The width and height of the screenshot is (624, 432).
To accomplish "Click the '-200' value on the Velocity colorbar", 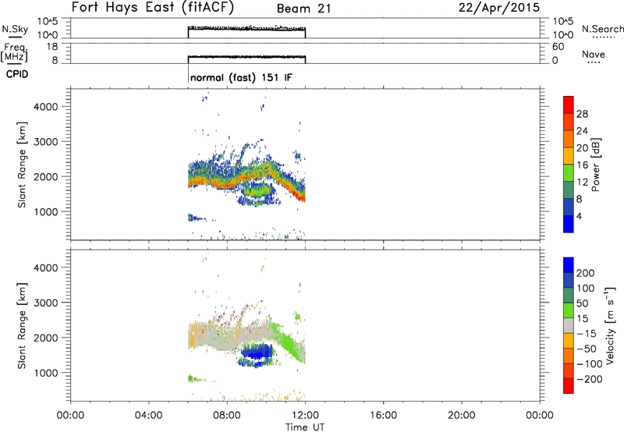I will pyautogui.click(x=590, y=379).
